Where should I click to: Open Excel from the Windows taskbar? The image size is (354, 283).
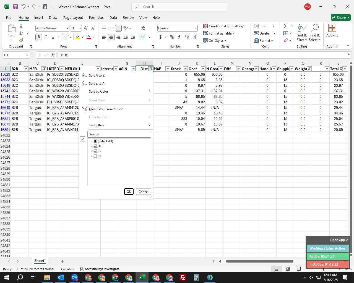pyautogui.click(x=142, y=277)
